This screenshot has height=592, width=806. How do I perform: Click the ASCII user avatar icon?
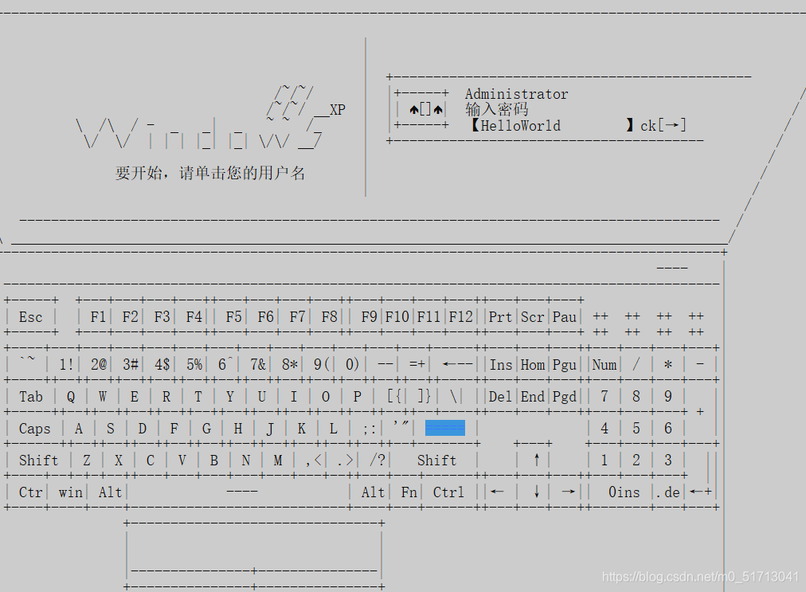click(420, 109)
